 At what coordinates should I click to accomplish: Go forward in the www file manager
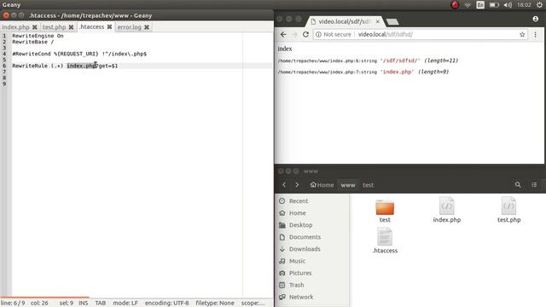297,185
